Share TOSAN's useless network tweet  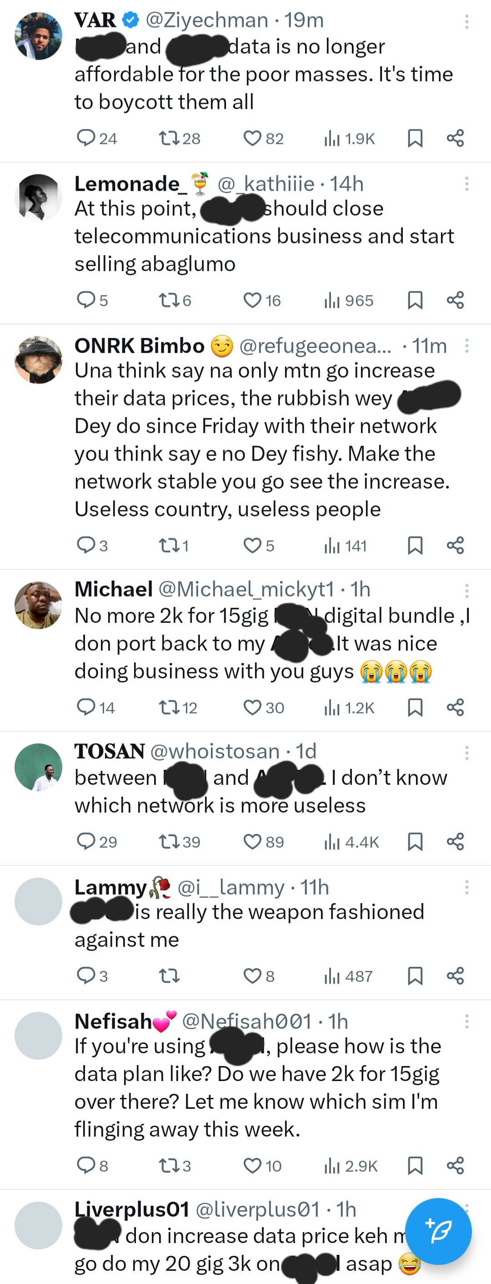coord(455,841)
